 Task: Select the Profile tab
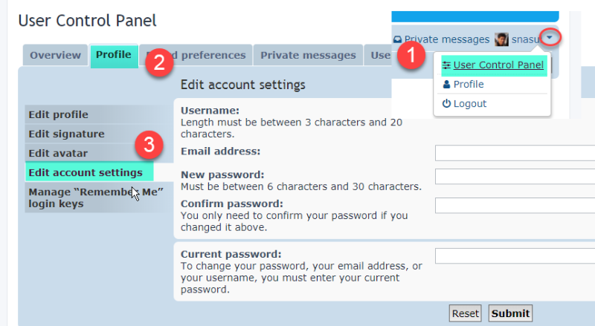(114, 55)
